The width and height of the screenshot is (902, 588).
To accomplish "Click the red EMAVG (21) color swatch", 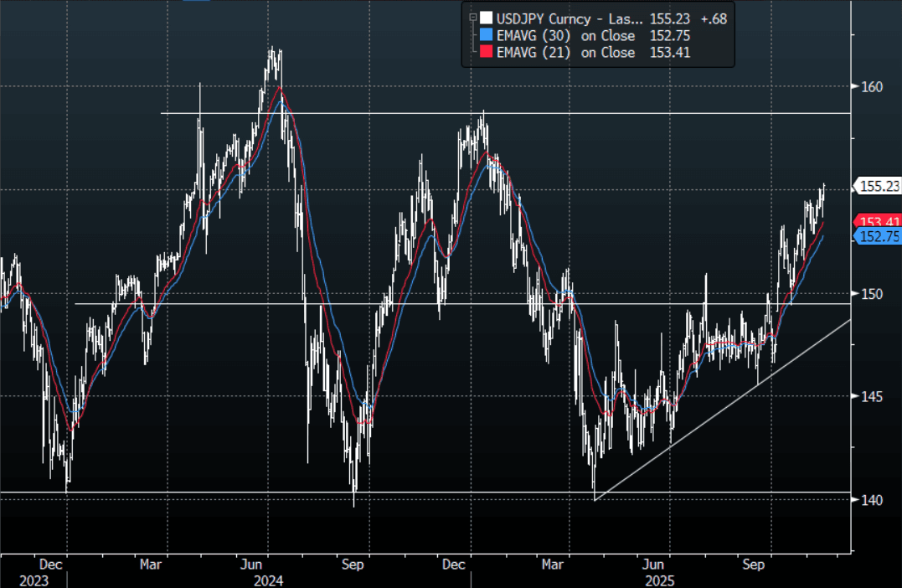I will 486,53.
